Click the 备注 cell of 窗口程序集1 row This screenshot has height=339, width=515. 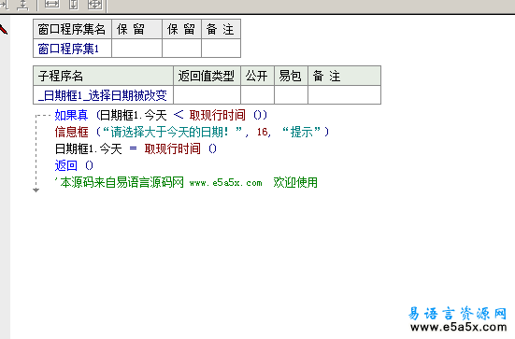221,49
